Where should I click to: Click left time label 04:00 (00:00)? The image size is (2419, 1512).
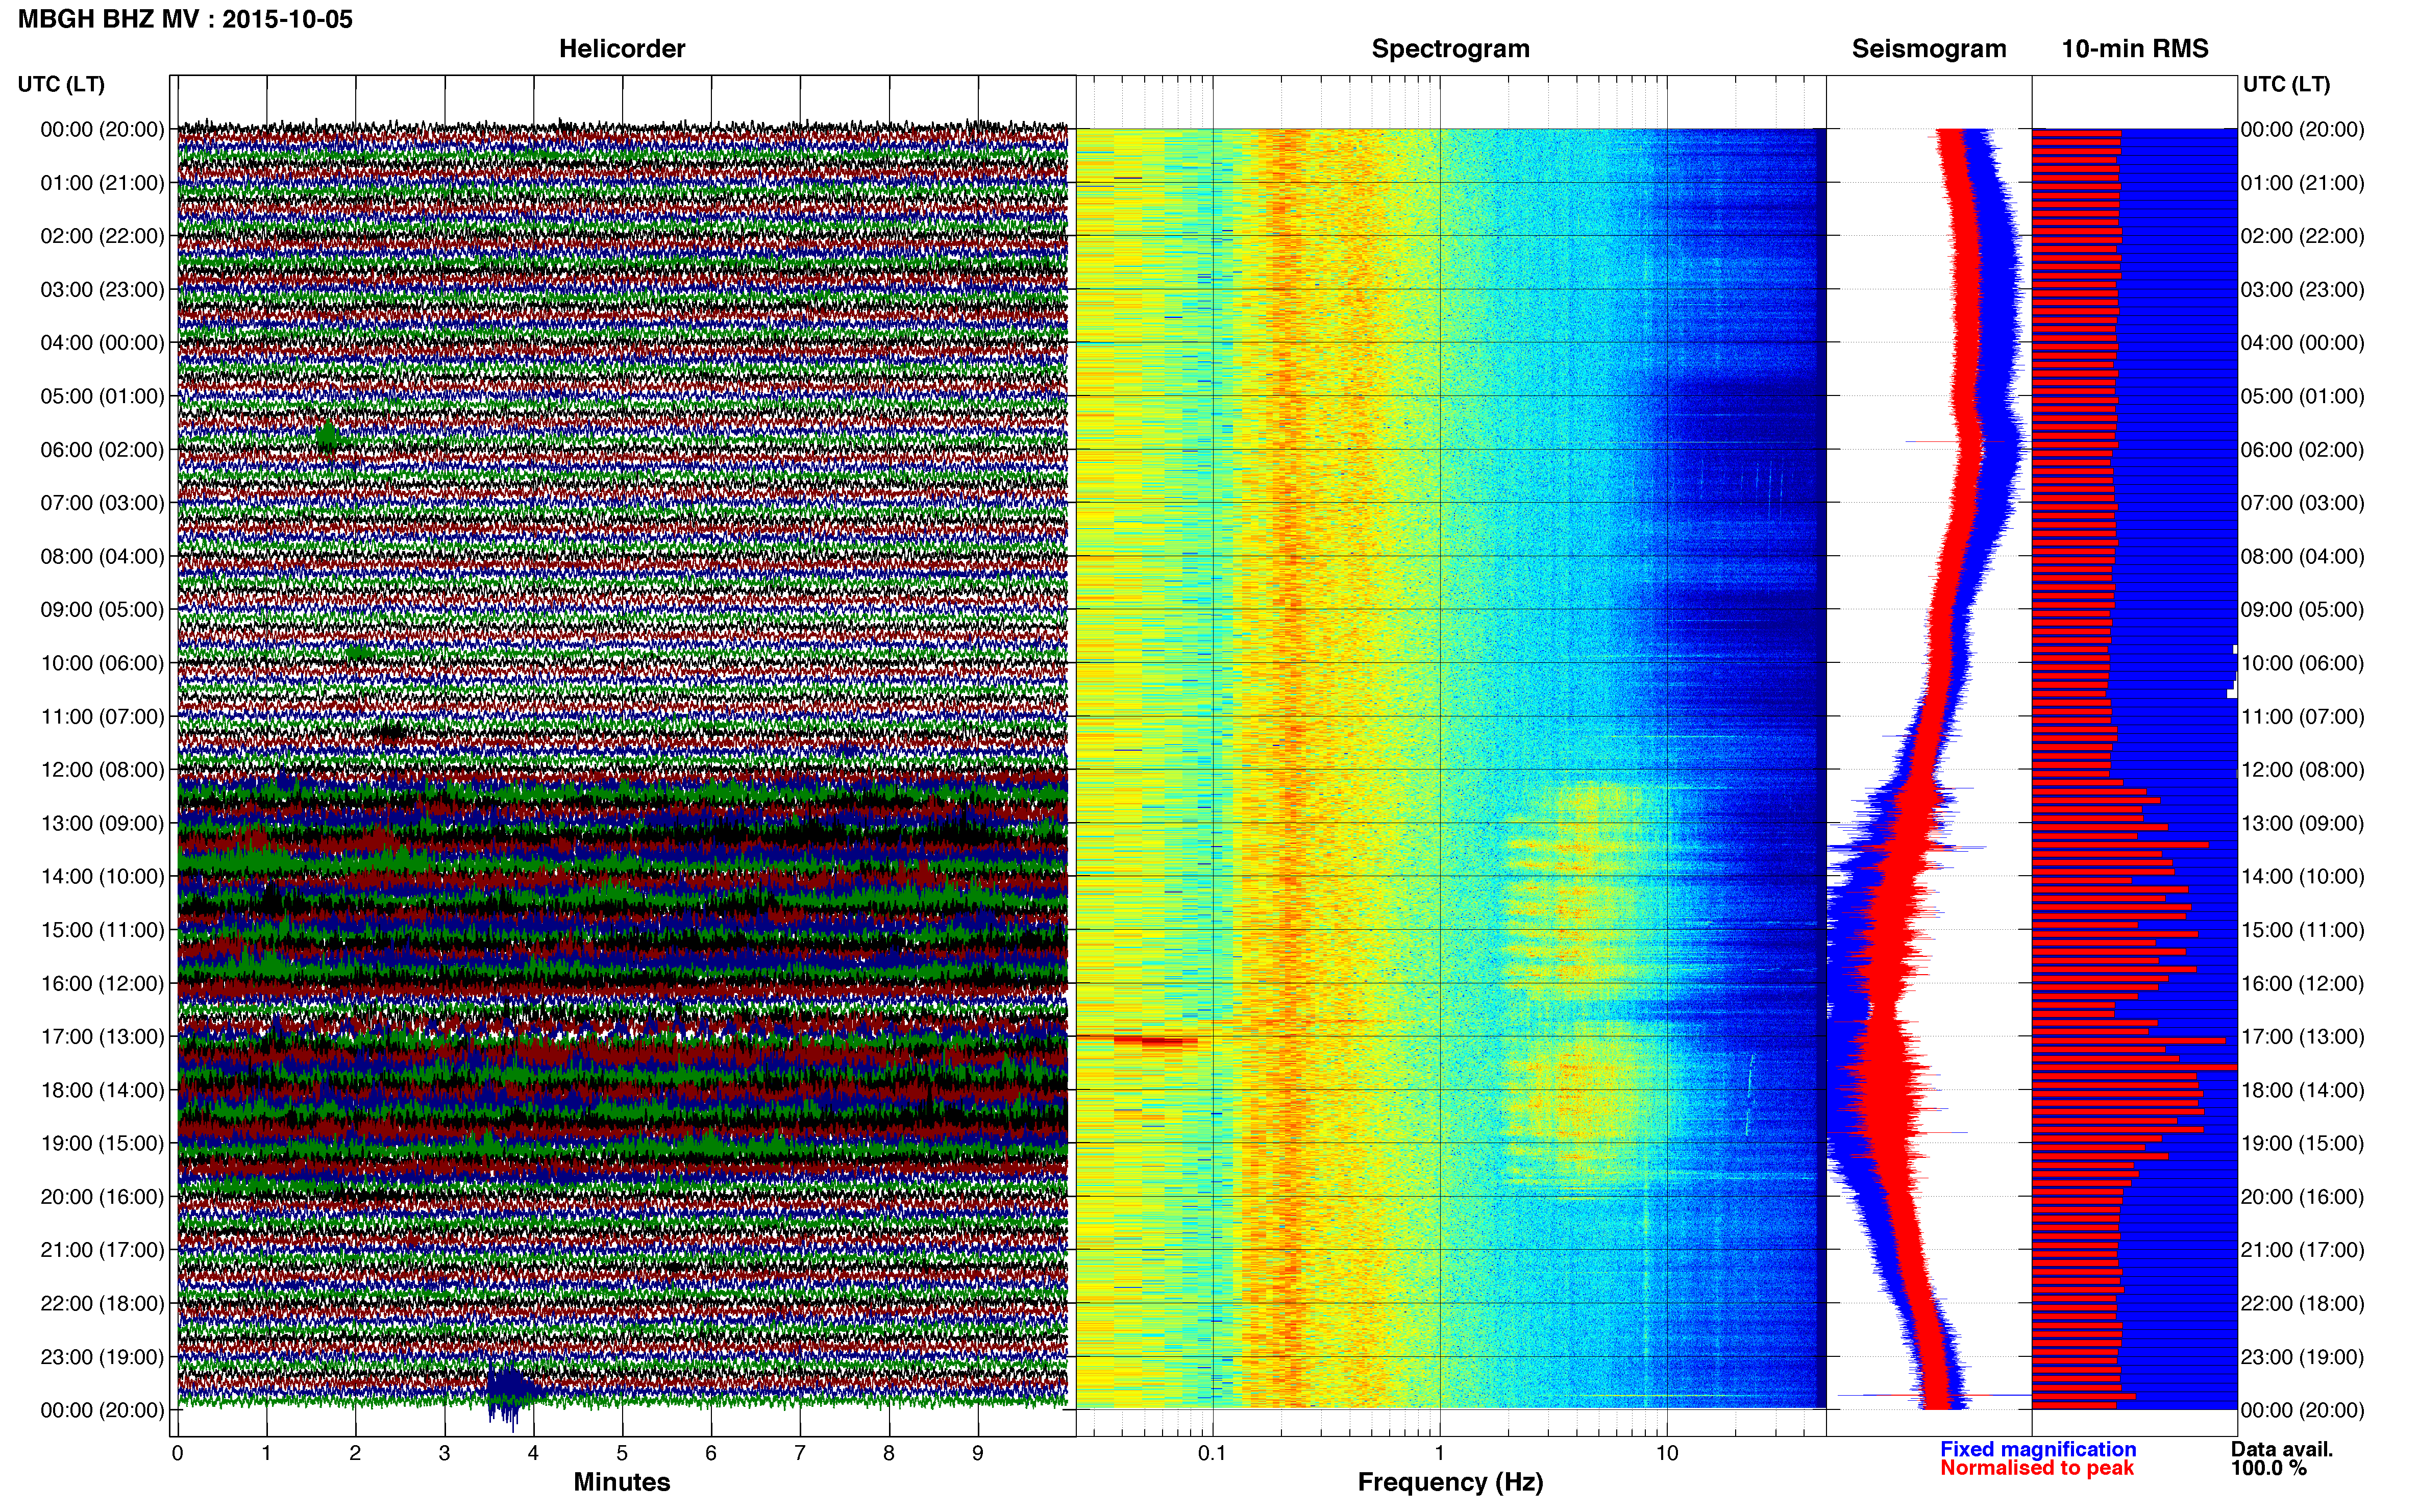point(102,343)
